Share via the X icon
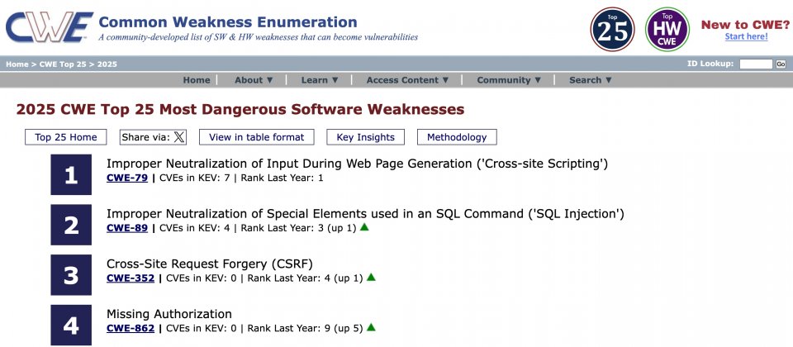The width and height of the screenshot is (793, 347). tap(179, 137)
